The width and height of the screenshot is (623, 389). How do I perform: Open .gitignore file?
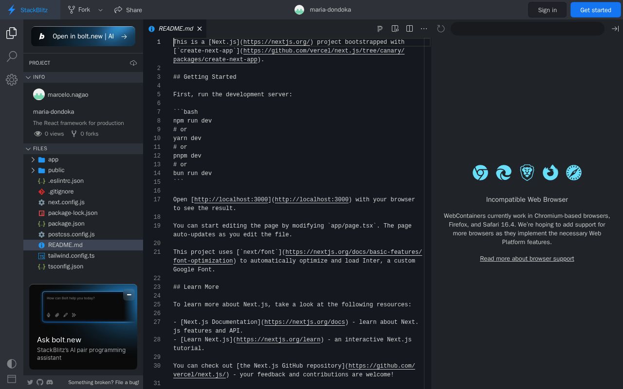83,192
